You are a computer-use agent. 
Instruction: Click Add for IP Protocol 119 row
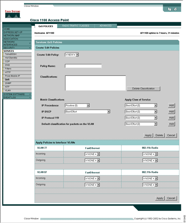coord(171,118)
